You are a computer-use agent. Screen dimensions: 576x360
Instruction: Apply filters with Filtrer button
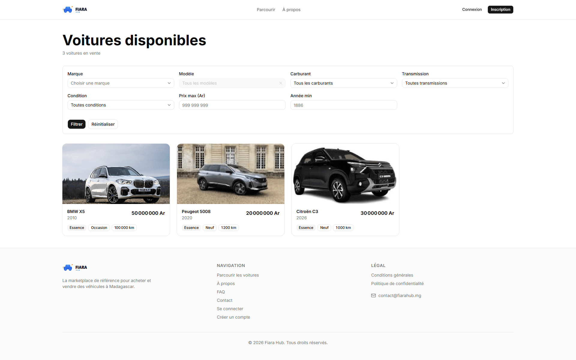(76, 124)
